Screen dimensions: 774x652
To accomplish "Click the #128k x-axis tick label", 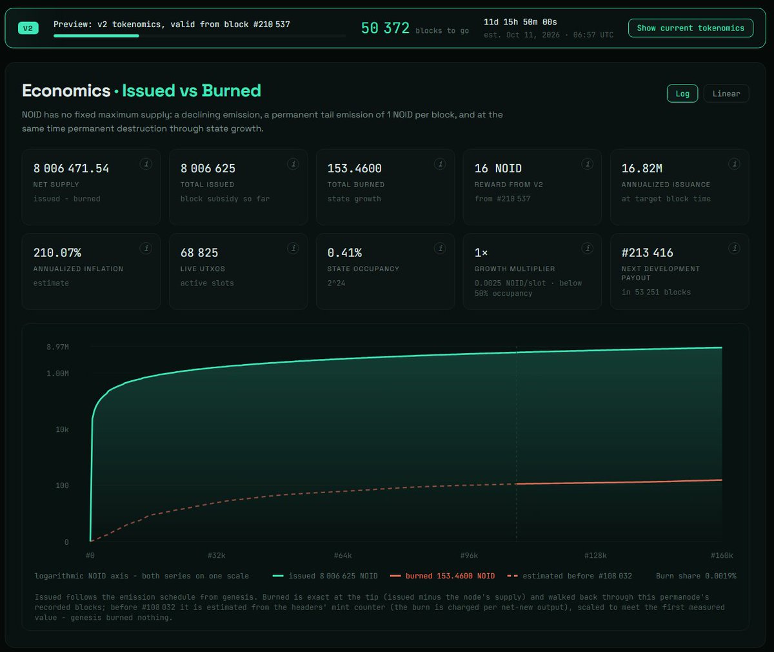I will 595,555.
